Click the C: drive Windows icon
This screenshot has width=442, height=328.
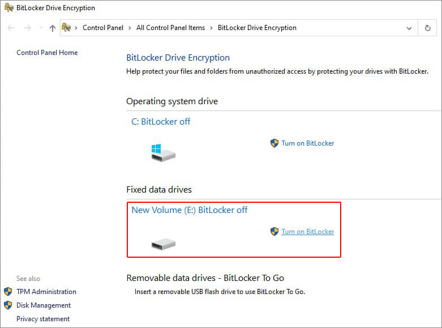(x=163, y=152)
